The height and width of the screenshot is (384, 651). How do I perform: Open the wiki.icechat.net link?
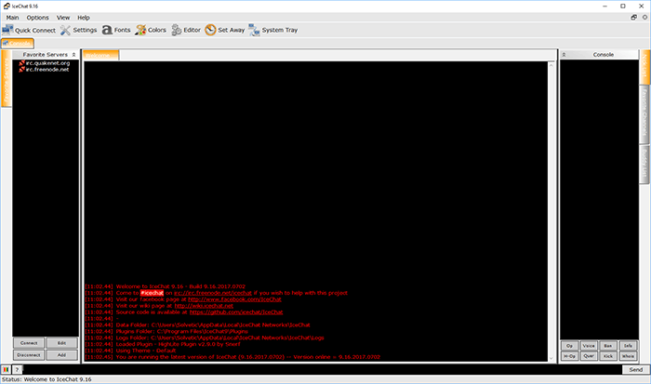204,306
